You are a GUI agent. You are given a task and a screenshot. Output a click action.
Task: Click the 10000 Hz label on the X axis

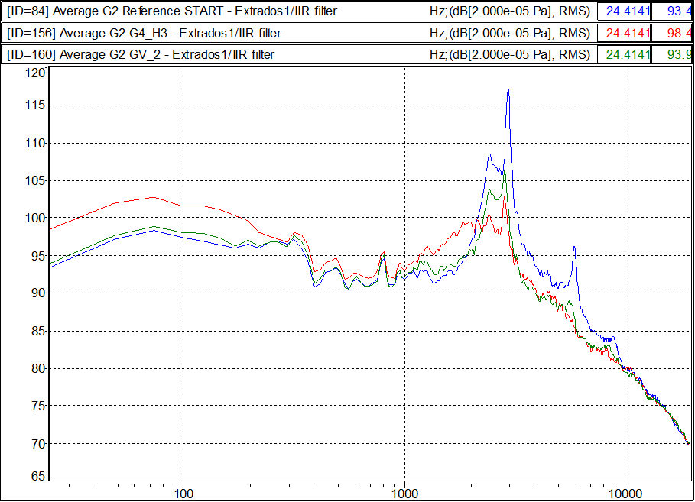tap(625, 494)
